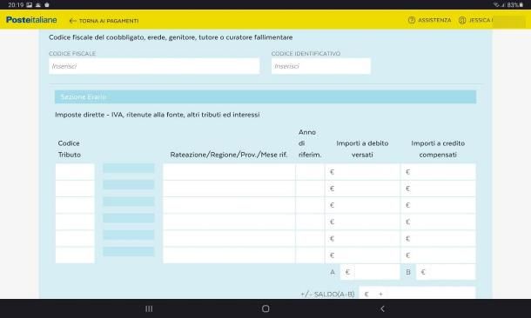Click Anno di riferimento field, third row
Screen dimensions: 531x318
[310, 205]
